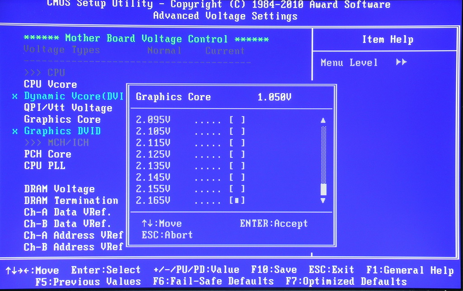
Task: Click the 2.165V value text
Action: tap(153, 201)
